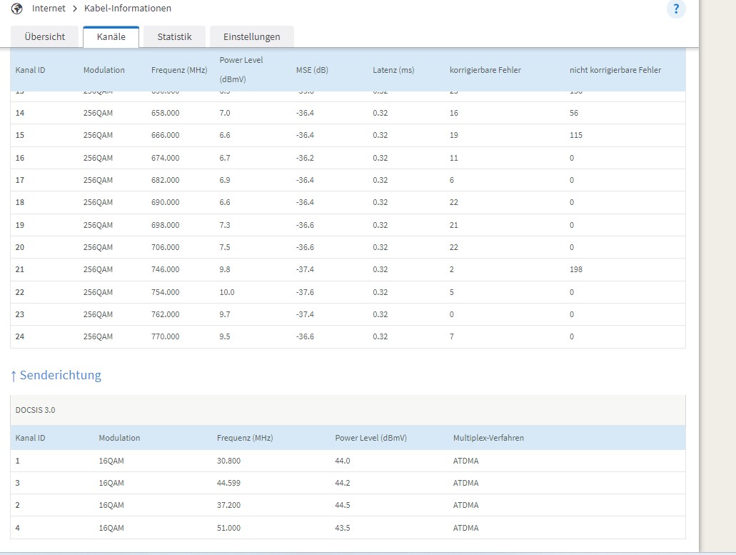Click the Latenz (ms) column header
This screenshot has width=736, height=555.
393,70
